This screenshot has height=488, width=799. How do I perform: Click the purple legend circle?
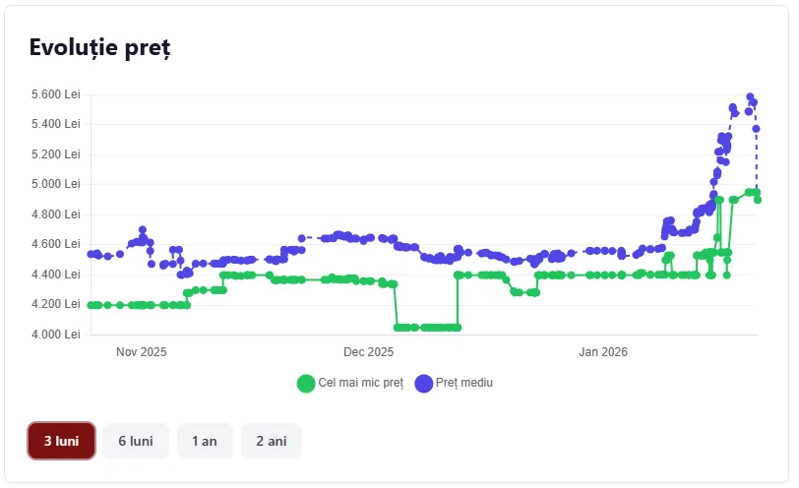pos(423,383)
